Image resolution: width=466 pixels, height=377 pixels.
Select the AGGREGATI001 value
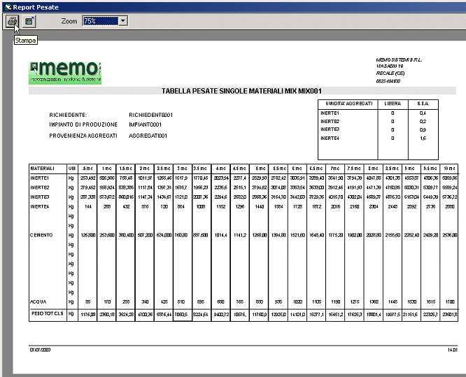coord(148,136)
